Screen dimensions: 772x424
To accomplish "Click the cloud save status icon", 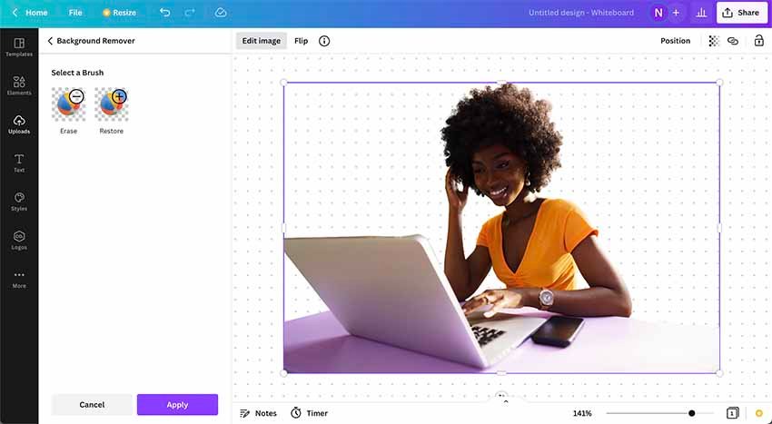I will coord(221,13).
